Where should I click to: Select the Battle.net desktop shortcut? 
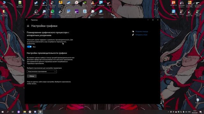(44, 3)
